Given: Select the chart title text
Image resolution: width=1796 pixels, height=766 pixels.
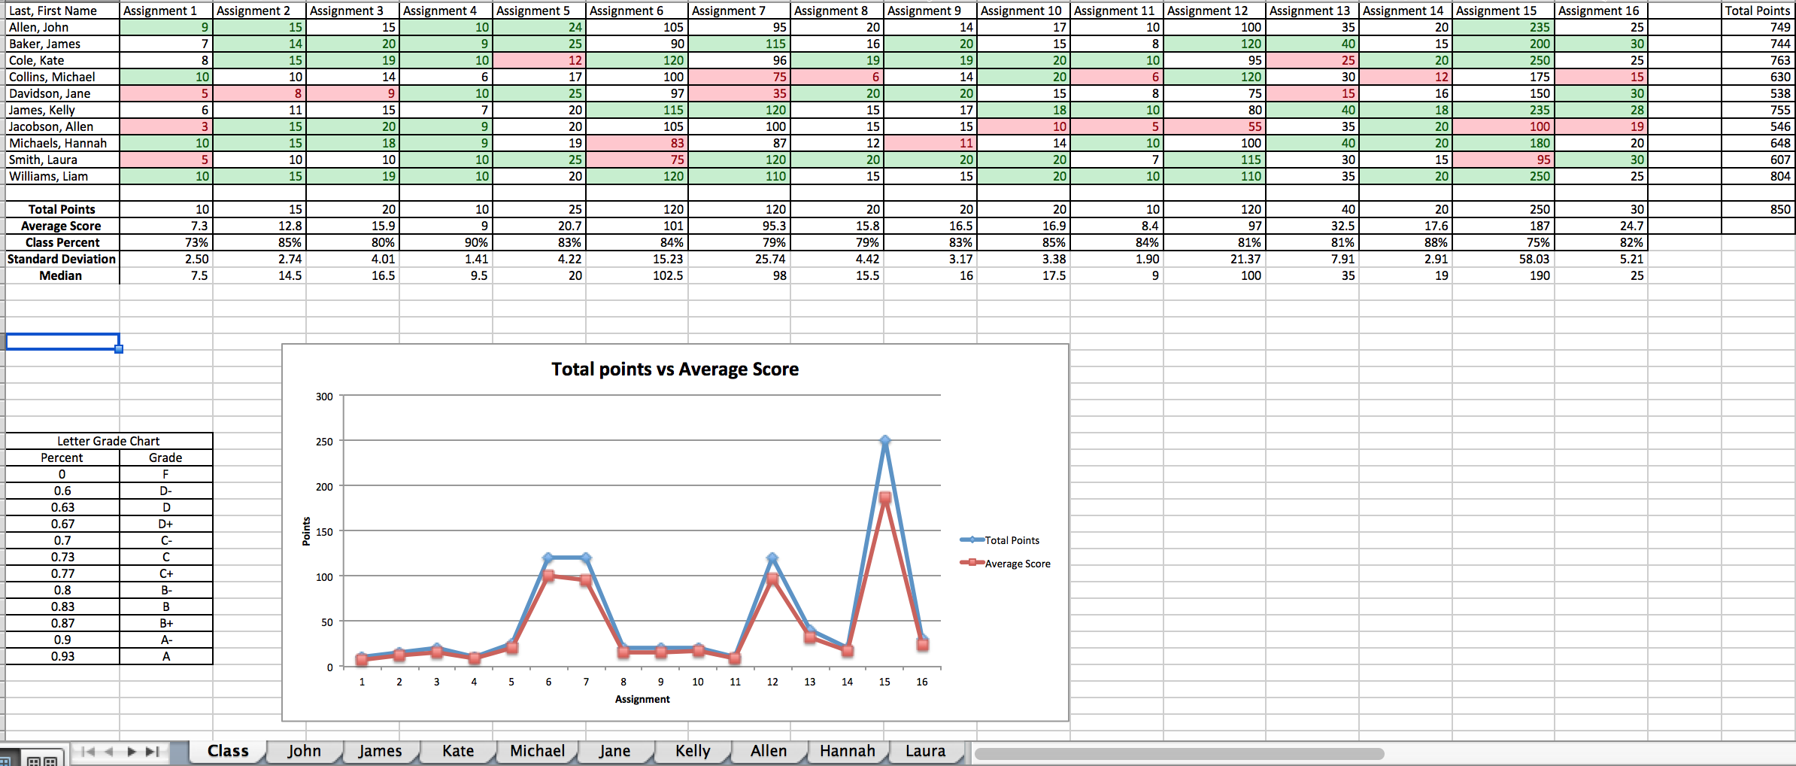Looking at the screenshot, I should pyautogui.click(x=675, y=369).
